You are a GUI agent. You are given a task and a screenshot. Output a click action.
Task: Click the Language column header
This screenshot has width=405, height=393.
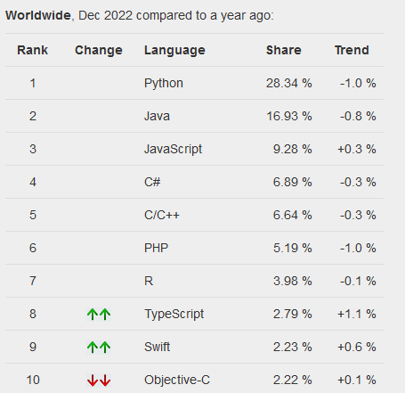pos(174,50)
